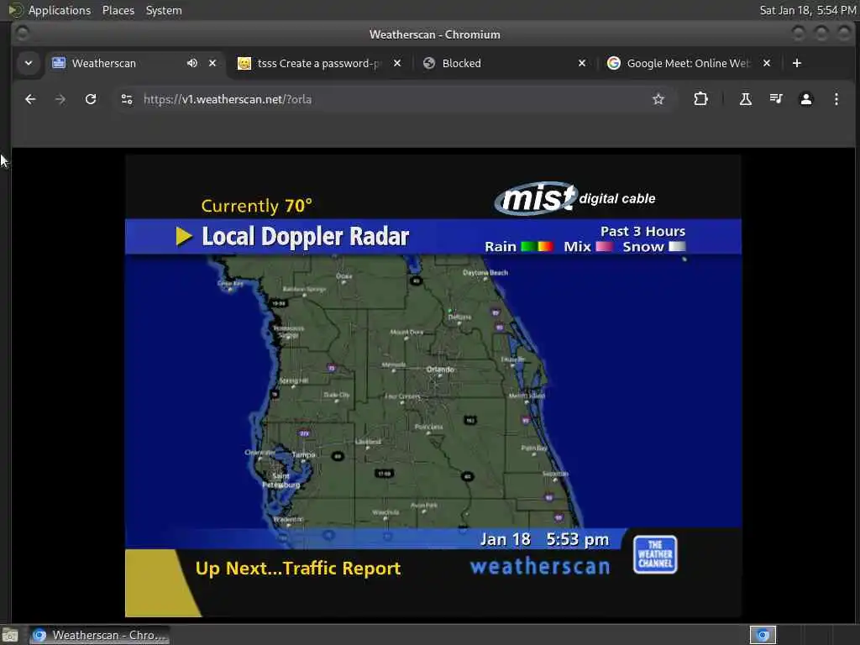
Task: Click the yellow arrow beside Local Doppler Radar
Action: point(184,236)
